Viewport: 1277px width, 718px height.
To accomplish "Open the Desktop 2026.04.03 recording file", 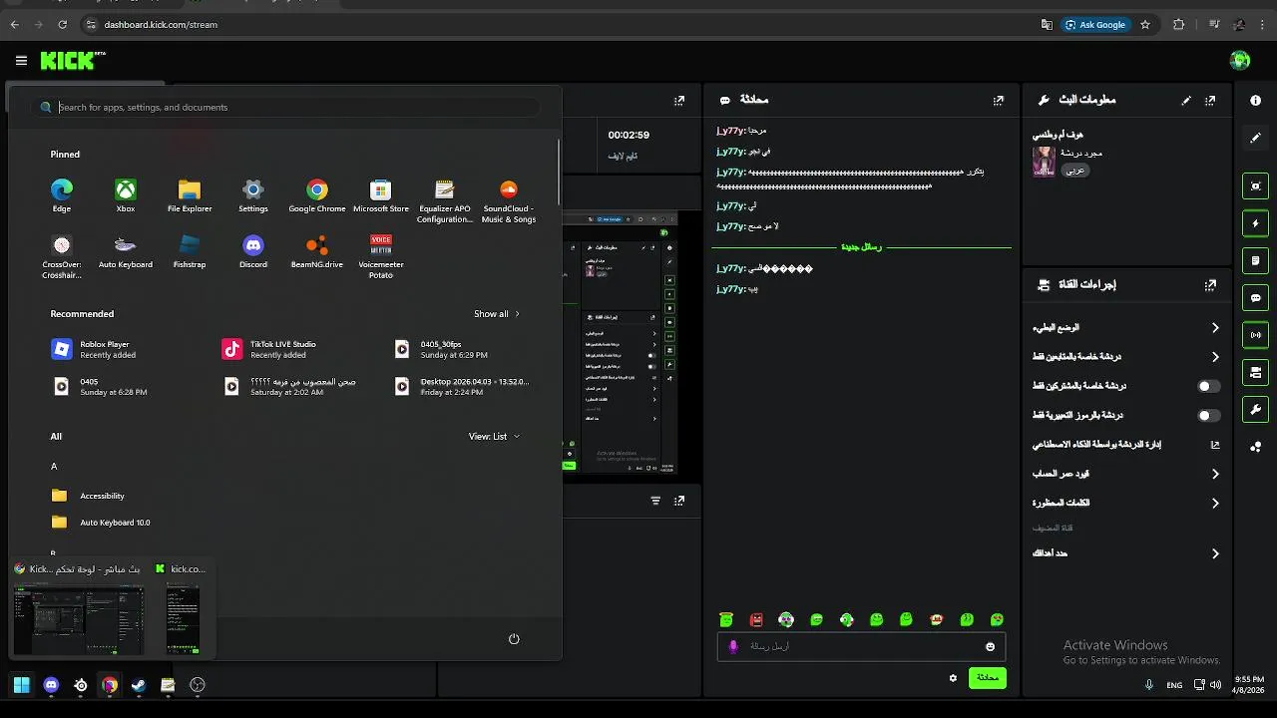I will coord(462,386).
